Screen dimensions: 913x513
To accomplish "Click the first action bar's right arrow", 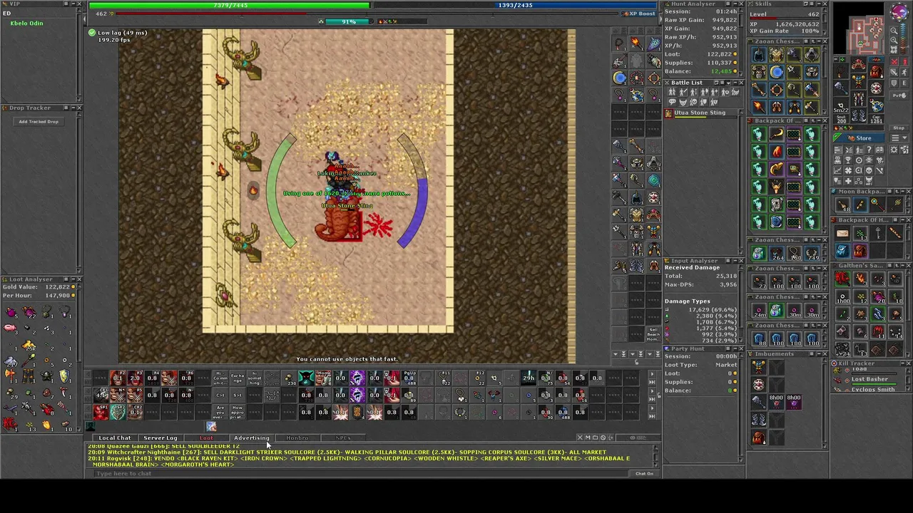I will (652, 374).
